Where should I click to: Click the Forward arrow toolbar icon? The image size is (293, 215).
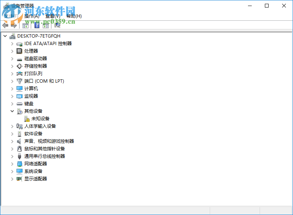point(14,25)
